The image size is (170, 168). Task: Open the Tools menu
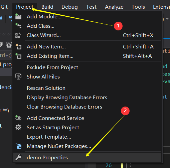(x=138, y=7)
